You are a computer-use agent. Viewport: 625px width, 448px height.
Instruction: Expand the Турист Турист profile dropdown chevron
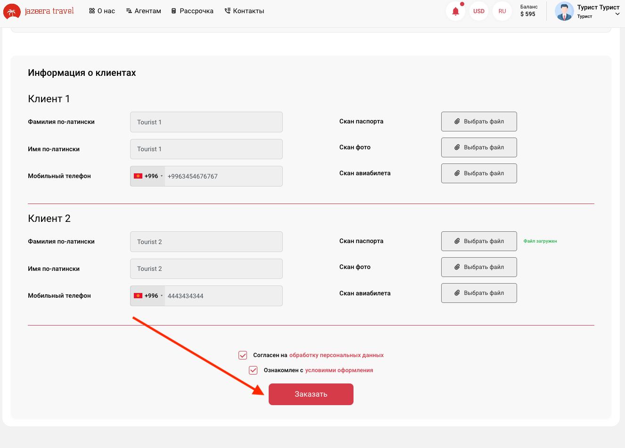click(617, 14)
